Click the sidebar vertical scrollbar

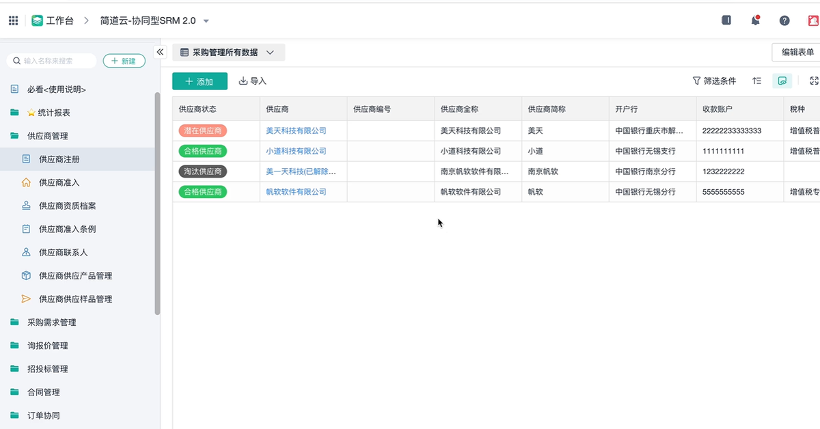tap(157, 205)
